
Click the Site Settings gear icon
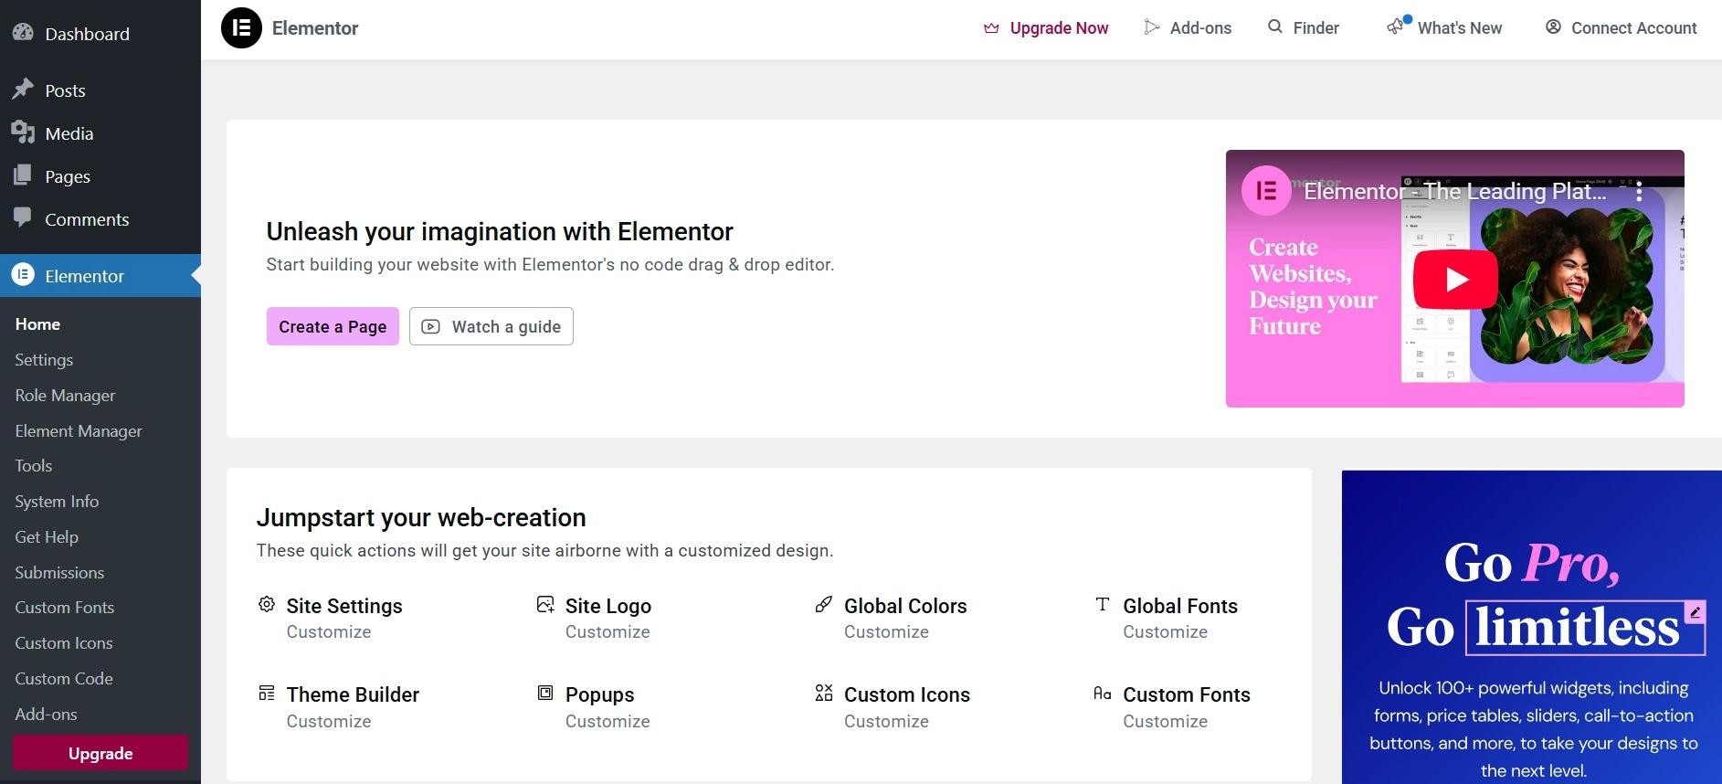pyautogui.click(x=267, y=604)
